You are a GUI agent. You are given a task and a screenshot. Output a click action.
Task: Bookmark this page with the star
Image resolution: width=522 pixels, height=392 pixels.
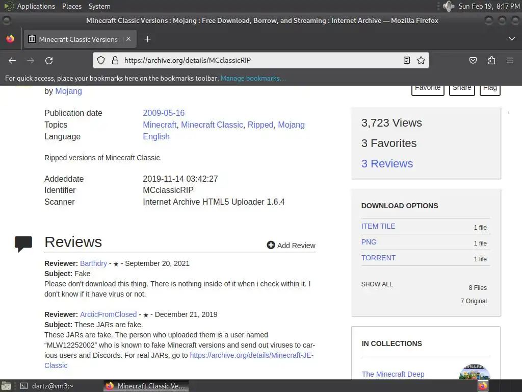pos(421,60)
